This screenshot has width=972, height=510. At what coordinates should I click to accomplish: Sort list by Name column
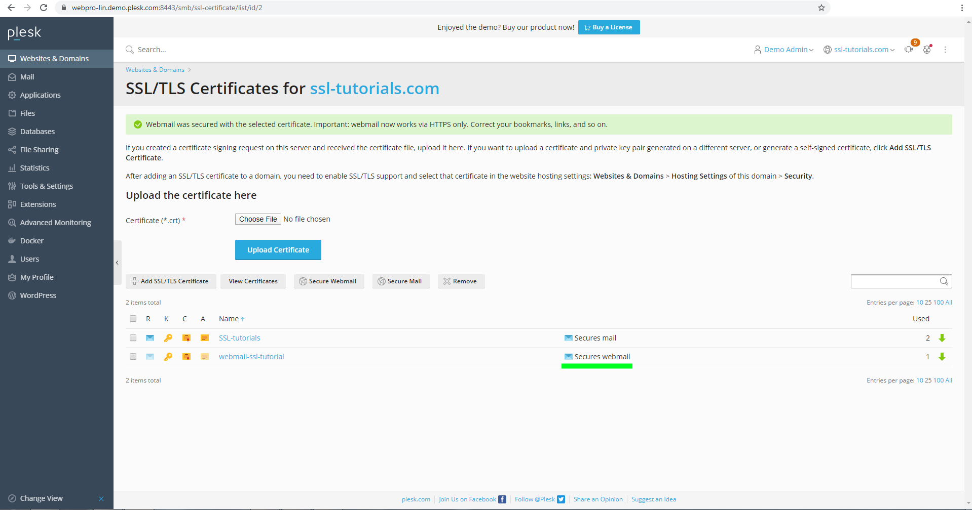click(232, 319)
